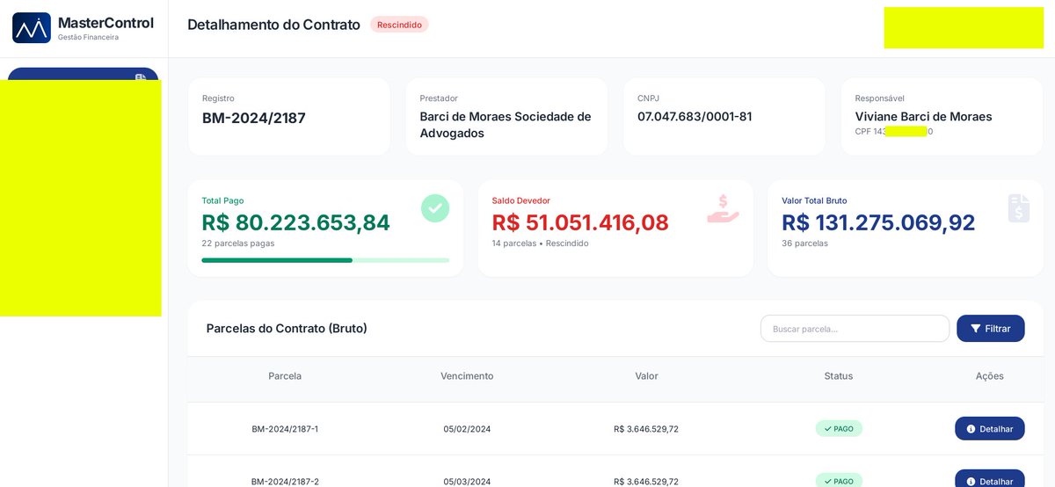Click PAGO badge for parcela BM-2024/2187-2
Screen dimensions: 1055x487
pyautogui.click(x=839, y=481)
